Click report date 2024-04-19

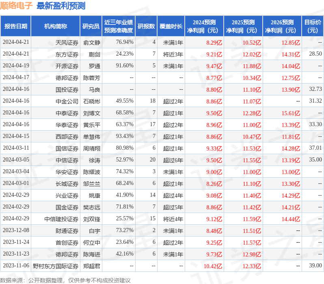click(x=16, y=66)
